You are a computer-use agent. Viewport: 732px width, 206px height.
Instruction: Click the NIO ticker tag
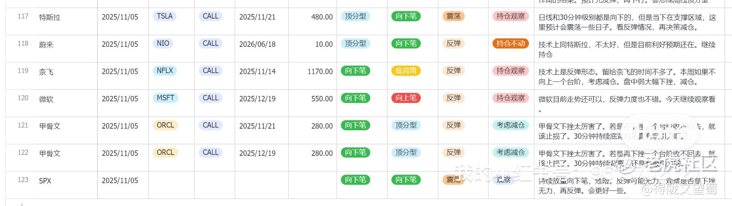pyautogui.click(x=163, y=43)
